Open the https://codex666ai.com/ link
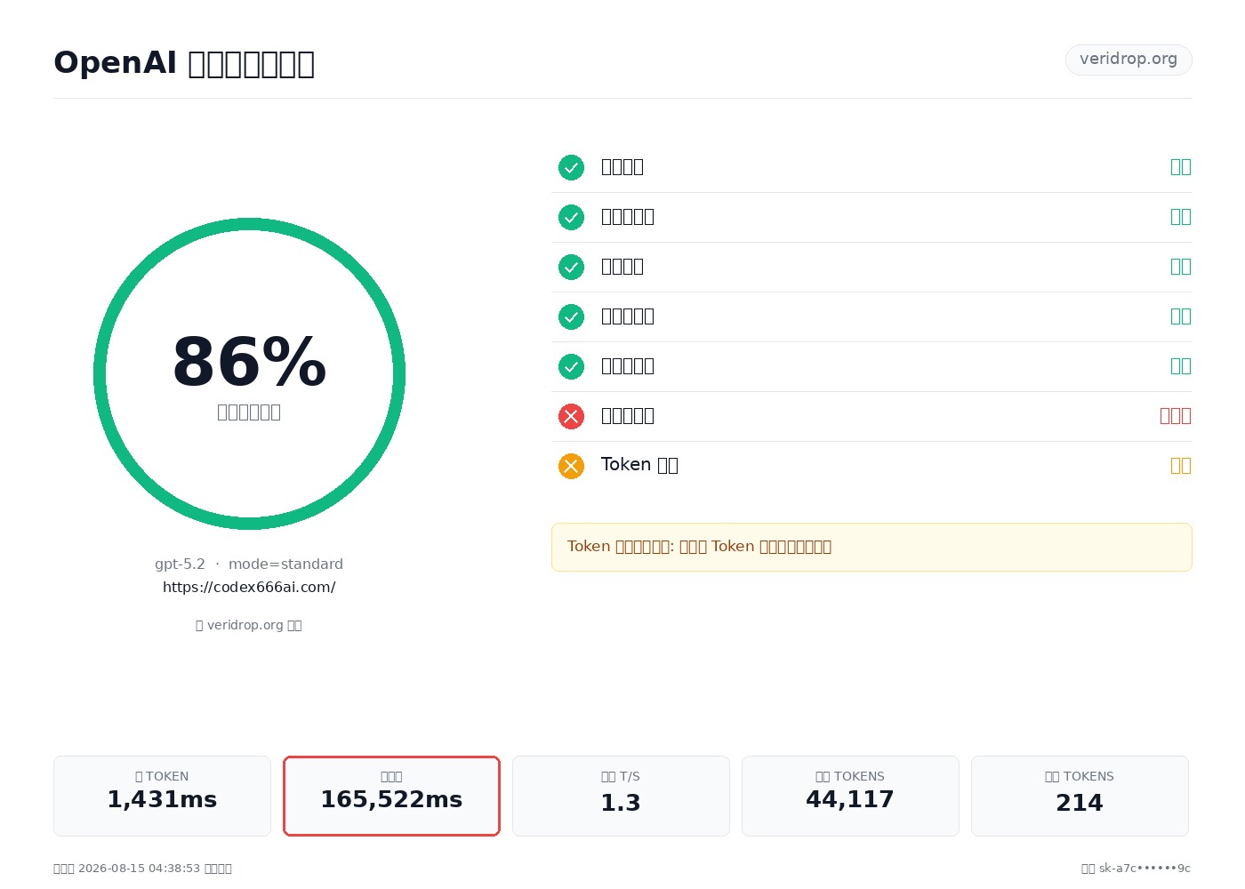Screen dimensions: 1245x889 (249, 587)
